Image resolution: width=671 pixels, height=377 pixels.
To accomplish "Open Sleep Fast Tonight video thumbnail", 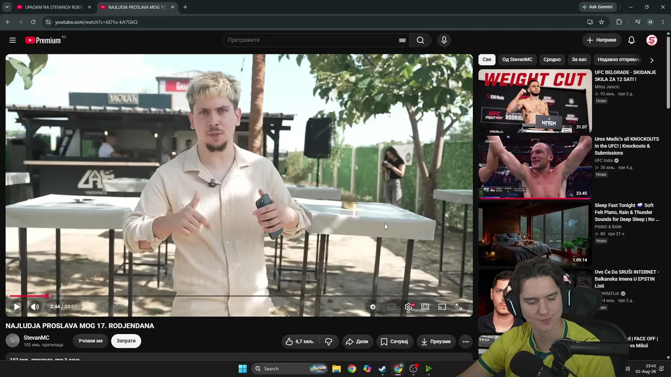I will click(535, 234).
